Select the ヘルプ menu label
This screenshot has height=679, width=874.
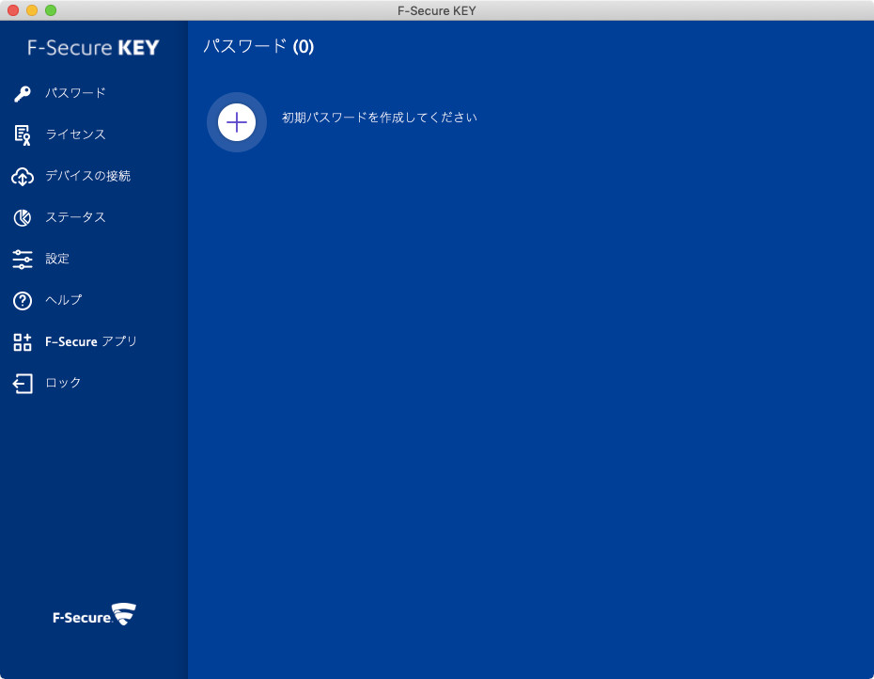[x=64, y=300]
